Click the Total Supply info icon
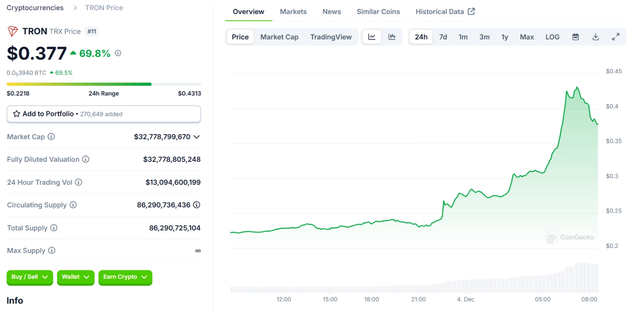638x313 pixels. coord(54,228)
